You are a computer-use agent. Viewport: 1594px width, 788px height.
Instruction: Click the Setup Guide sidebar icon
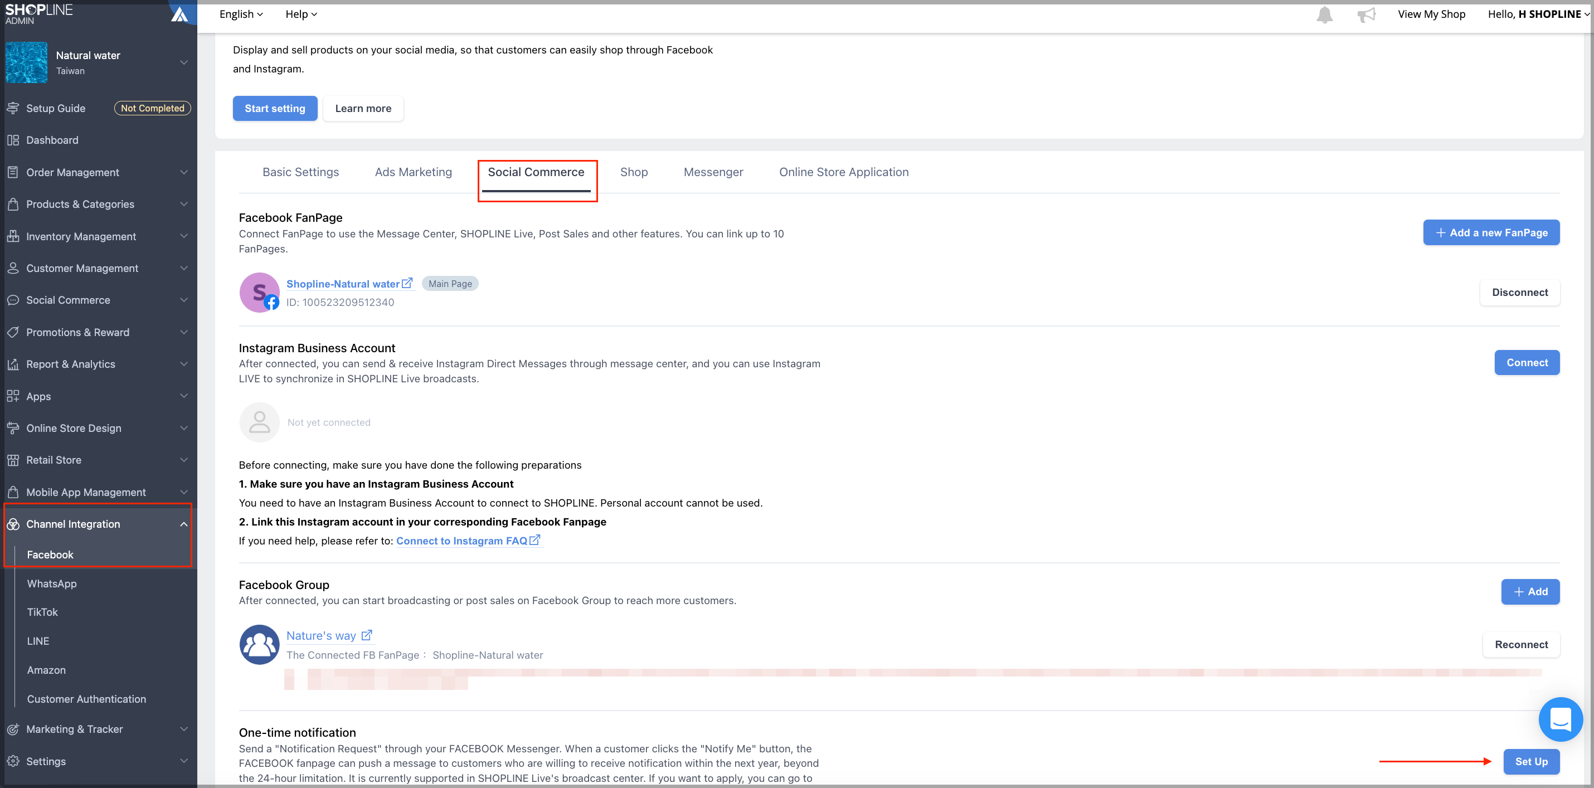click(13, 108)
